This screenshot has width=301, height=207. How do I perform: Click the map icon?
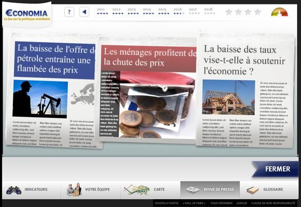tap(137, 190)
